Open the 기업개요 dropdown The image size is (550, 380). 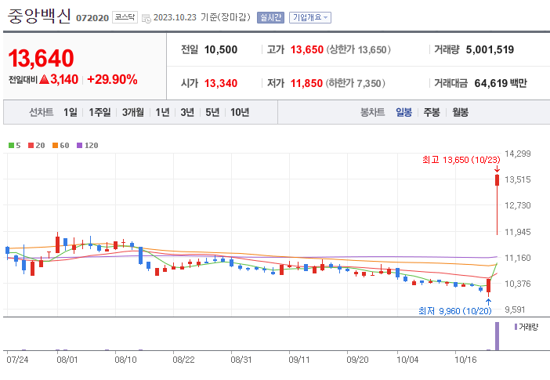pos(310,17)
